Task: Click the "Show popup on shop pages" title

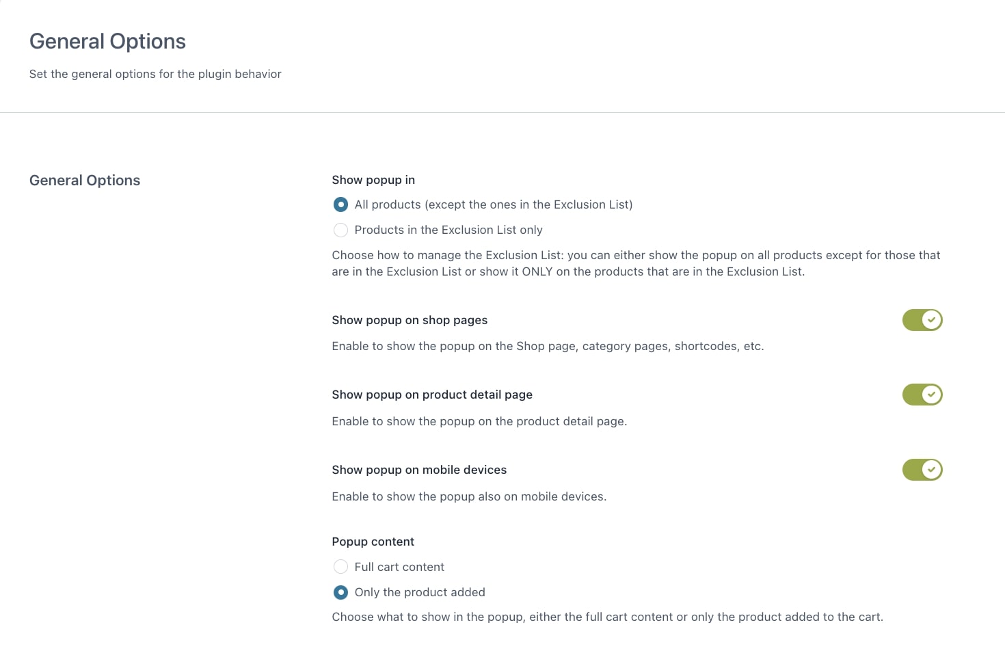Action: pos(410,320)
